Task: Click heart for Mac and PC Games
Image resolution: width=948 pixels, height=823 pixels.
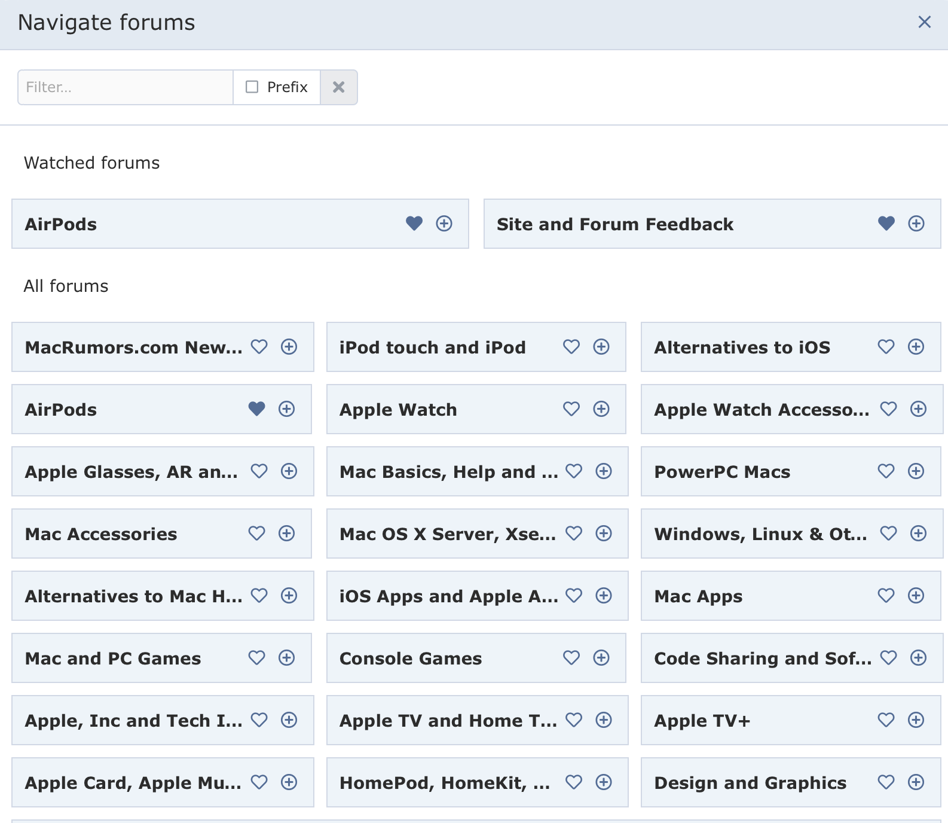Action: tap(257, 658)
